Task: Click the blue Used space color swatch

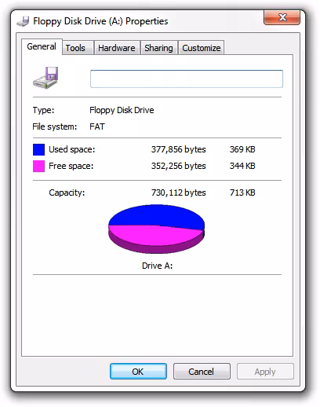Action: [38, 149]
